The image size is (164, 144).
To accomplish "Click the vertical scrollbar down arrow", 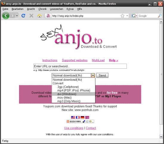I will (161, 136).
